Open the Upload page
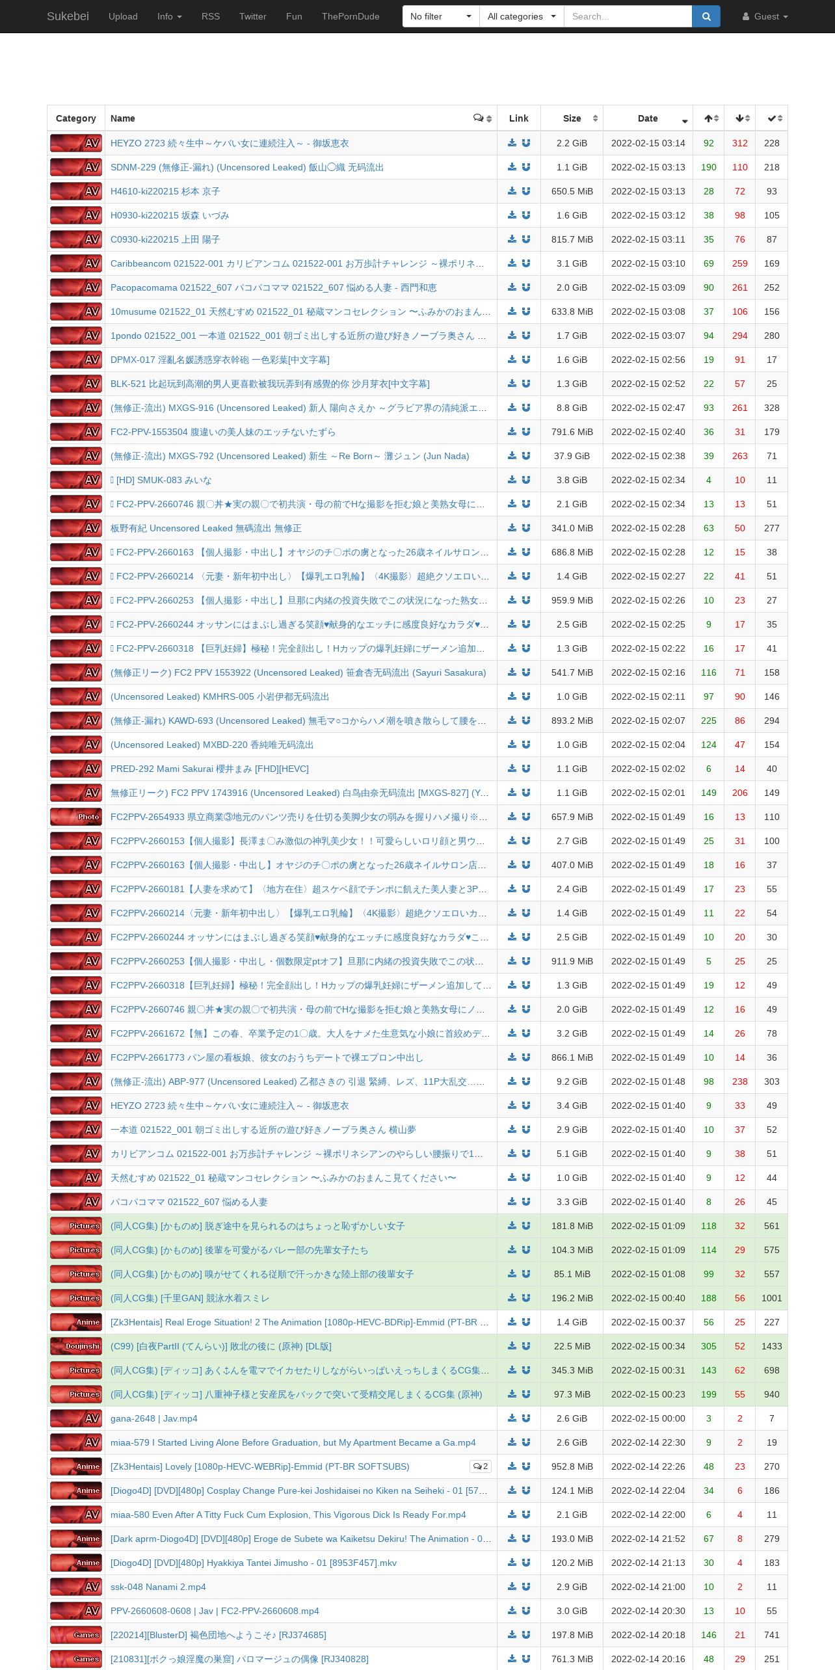Image resolution: width=835 pixels, height=1670 pixels. (x=123, y=16)
